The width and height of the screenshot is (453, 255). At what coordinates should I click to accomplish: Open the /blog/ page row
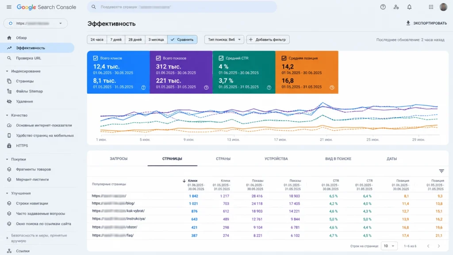pos(268,204)
